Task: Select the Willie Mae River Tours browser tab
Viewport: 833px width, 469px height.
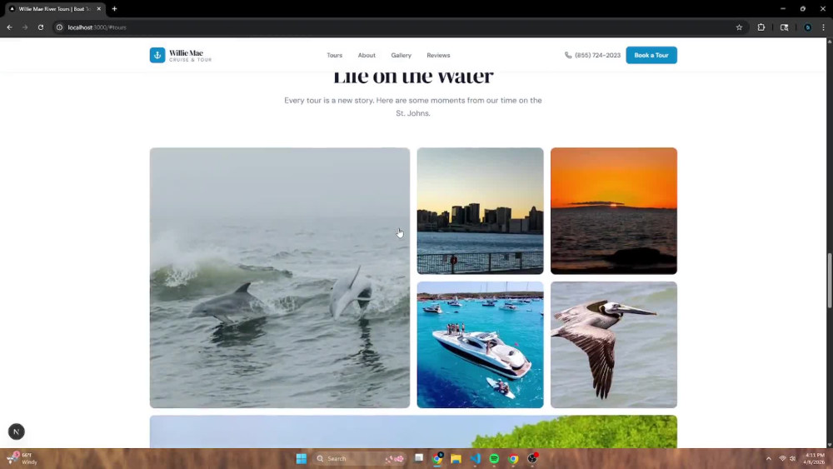Action: 55,8
